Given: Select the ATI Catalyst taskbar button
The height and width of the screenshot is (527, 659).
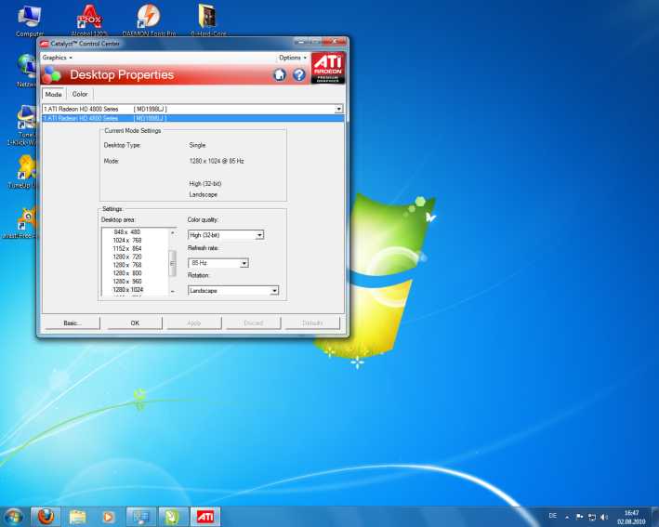Looking at the screenshot, I should 205,517.
